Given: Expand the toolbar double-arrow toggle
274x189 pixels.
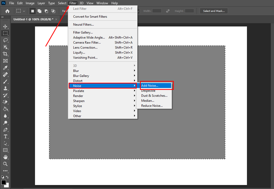Looking at the screenshot, I should 3,17.
